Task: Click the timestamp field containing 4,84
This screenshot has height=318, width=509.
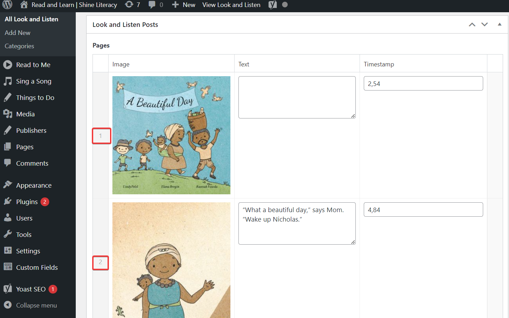Action: (x=423, y=210)
